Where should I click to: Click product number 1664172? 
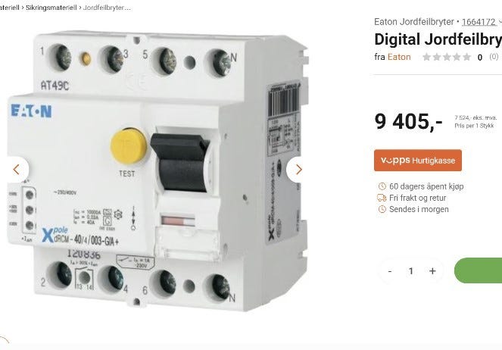(479, 22)
